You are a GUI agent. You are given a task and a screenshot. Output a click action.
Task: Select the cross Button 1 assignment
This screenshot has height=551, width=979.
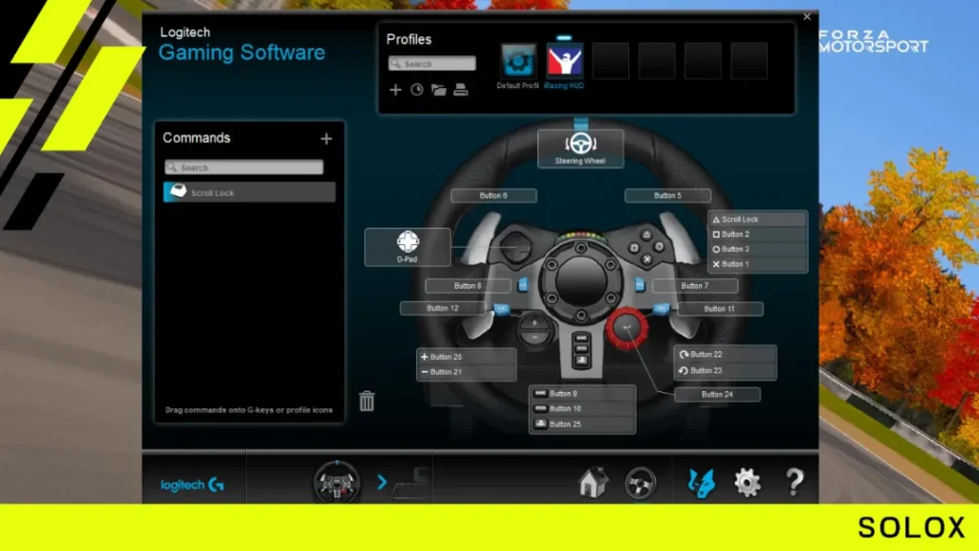pos(757,264)
